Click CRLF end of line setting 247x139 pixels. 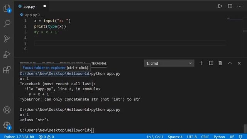205,137
